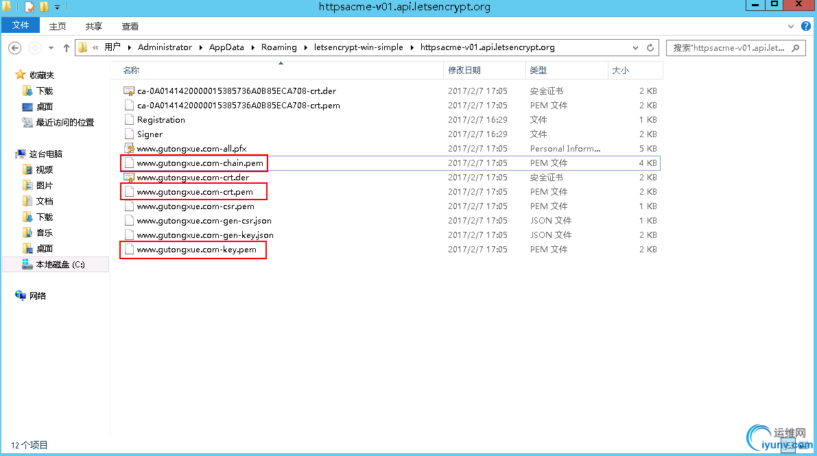Select www.gutongxue.com-key.pem file name
The image size is (817, 456).
(x=196, y=249)
